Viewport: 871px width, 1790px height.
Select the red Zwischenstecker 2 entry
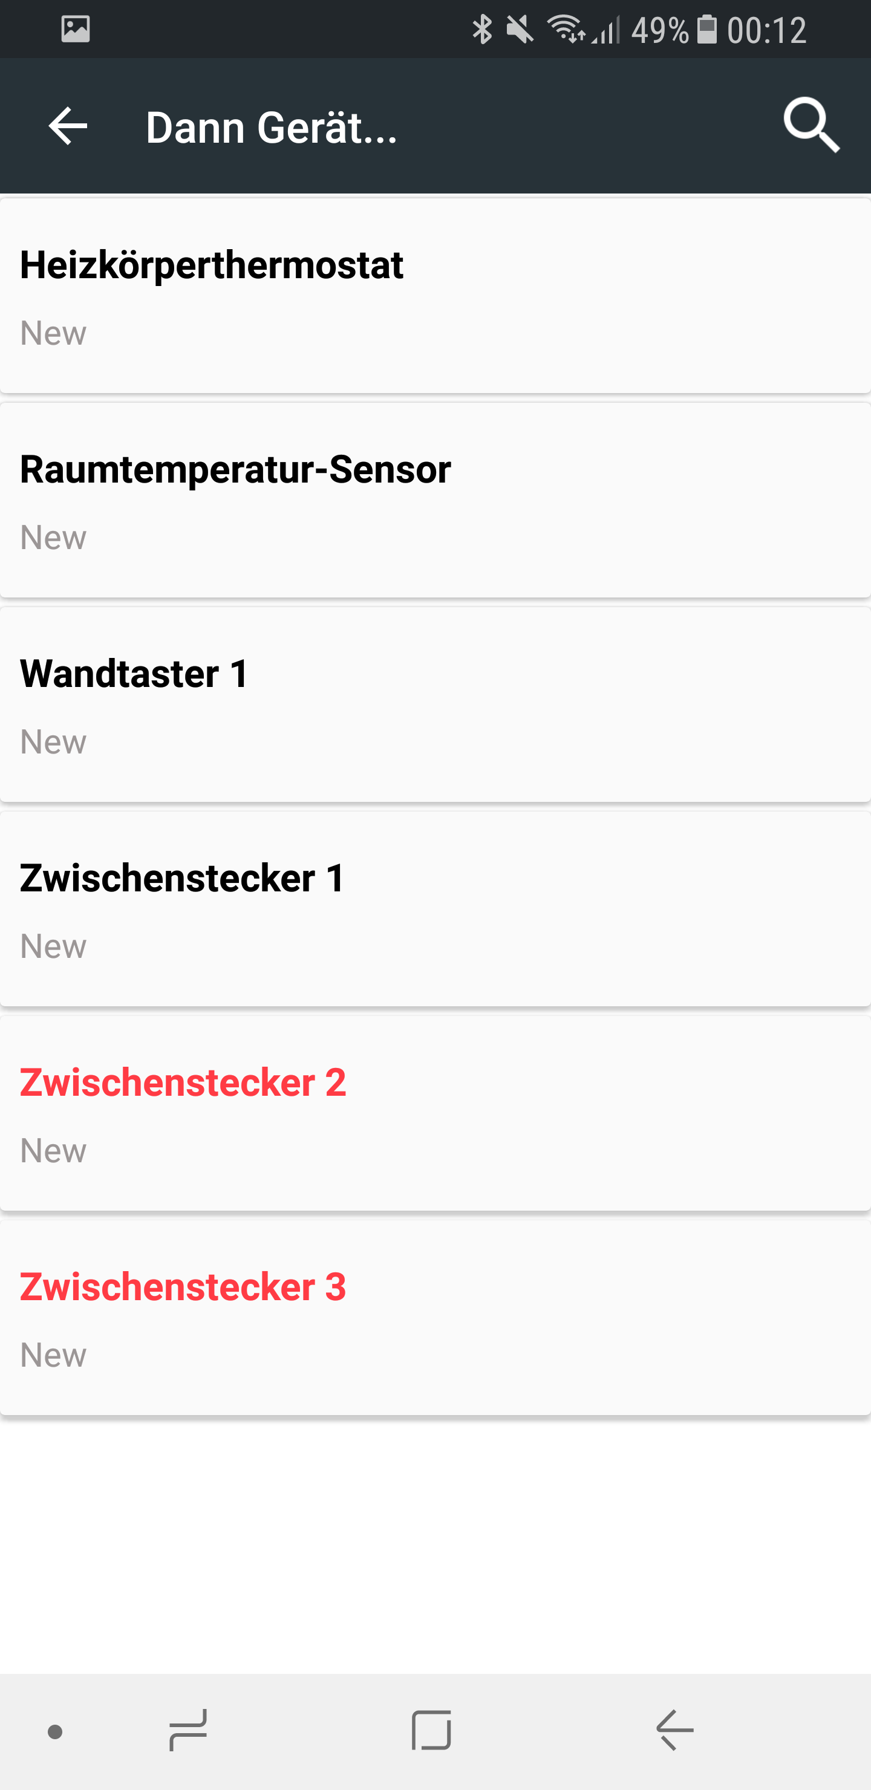coord(435,1113)
